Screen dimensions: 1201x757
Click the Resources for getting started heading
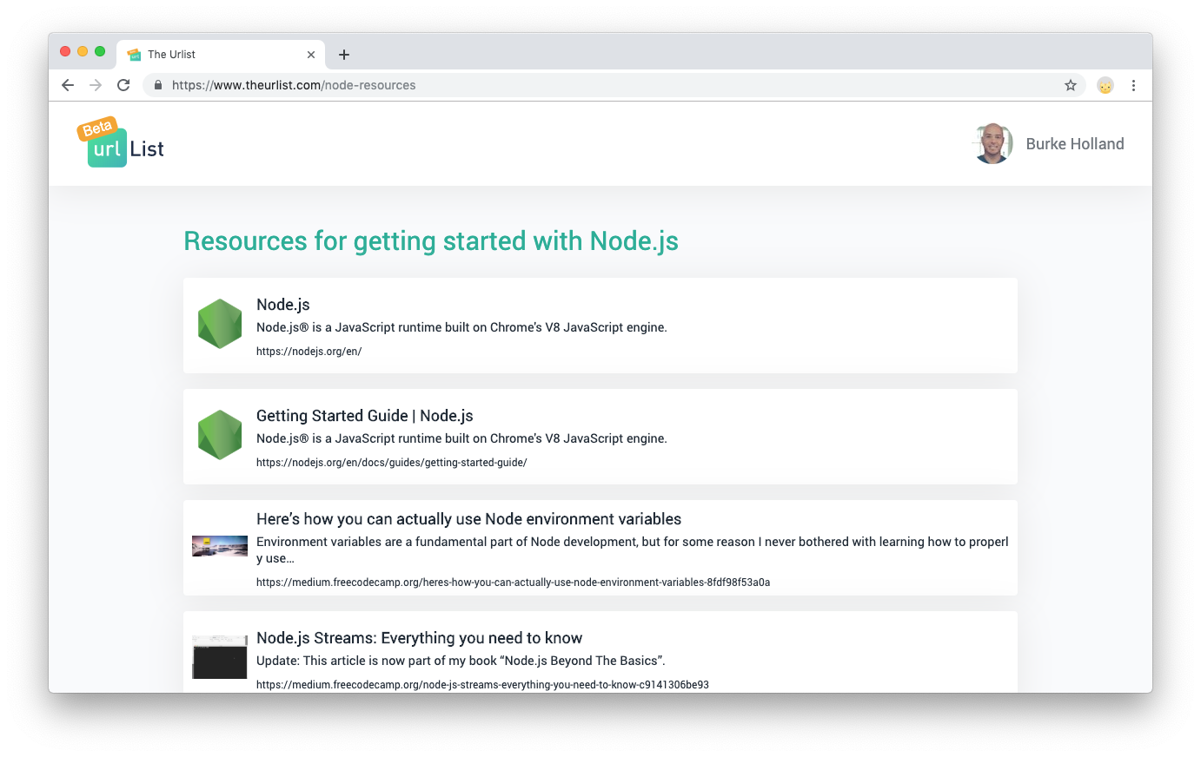431,240
